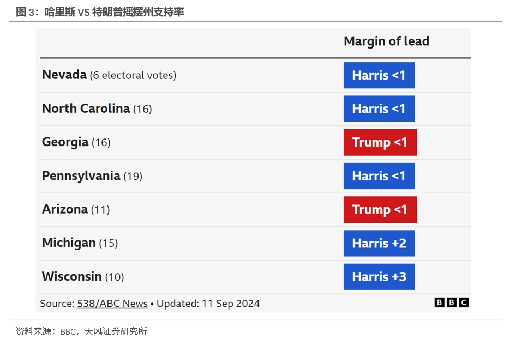Click the Wisconsin Harris +3 badge

point(379,277)
